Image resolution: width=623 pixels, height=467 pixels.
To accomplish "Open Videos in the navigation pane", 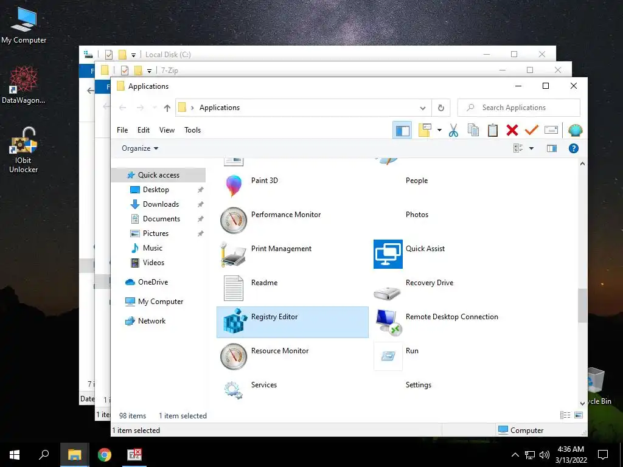I will [153, 263].
